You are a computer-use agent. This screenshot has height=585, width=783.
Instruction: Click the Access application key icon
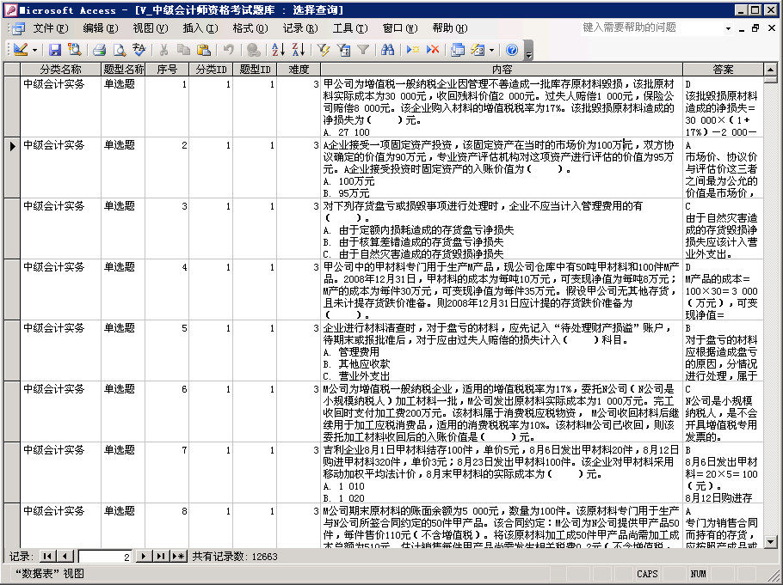tap(9, 9)
